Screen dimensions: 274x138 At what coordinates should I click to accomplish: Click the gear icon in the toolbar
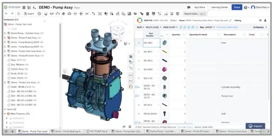(147, 14)
